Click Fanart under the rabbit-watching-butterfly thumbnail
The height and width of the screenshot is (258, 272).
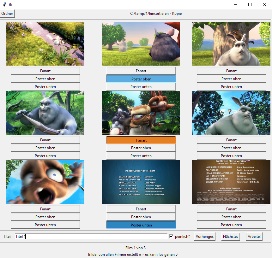232,140
